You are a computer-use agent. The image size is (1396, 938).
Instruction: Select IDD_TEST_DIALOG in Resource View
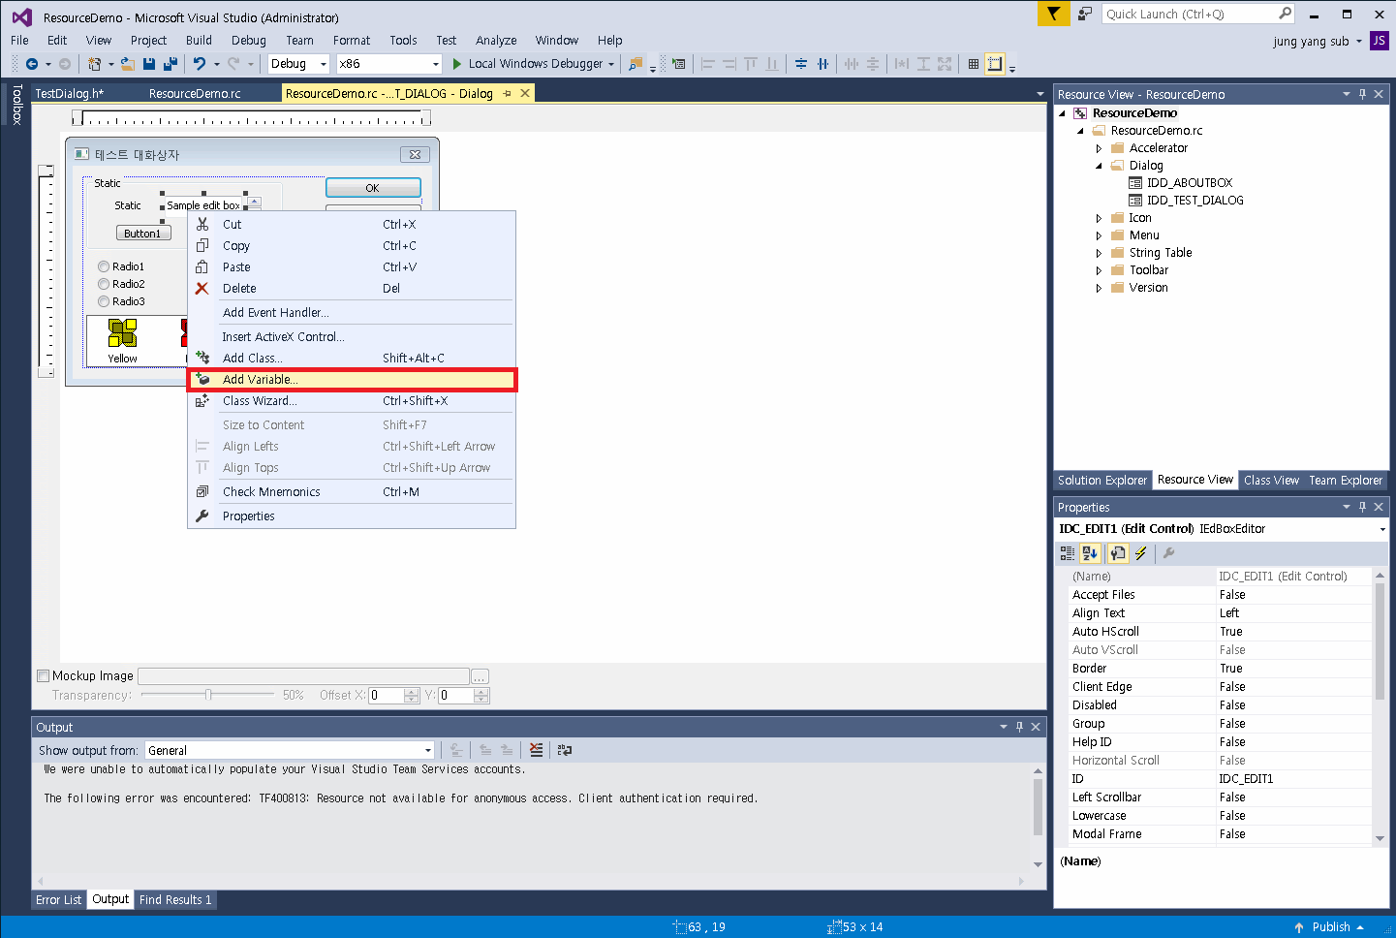1194,201
